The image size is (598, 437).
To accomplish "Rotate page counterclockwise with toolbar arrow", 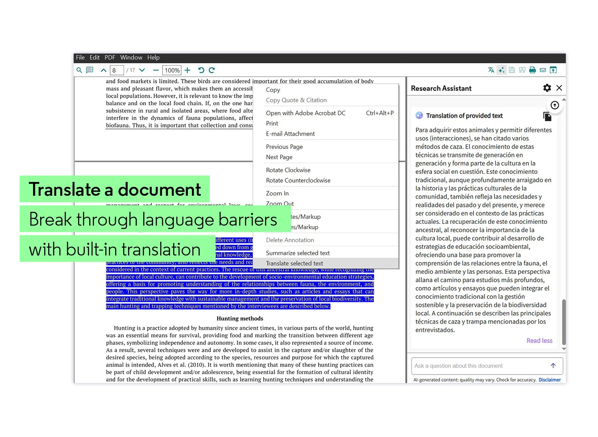I will click(x=201, y=70).
